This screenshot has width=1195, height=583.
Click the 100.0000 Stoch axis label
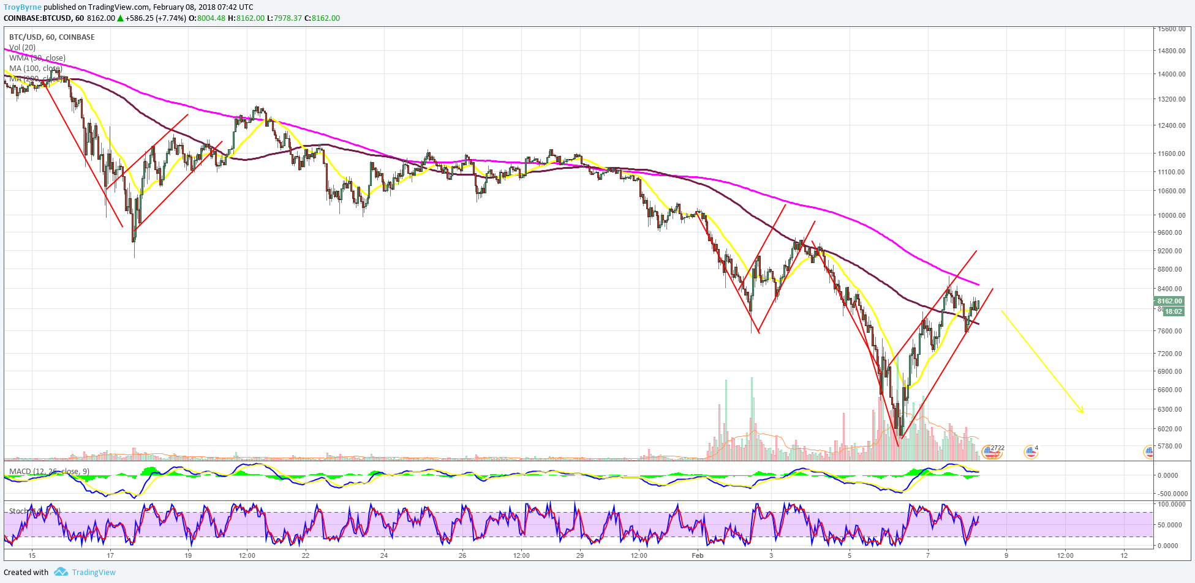pyautogui.click(x=1173, y=505)
